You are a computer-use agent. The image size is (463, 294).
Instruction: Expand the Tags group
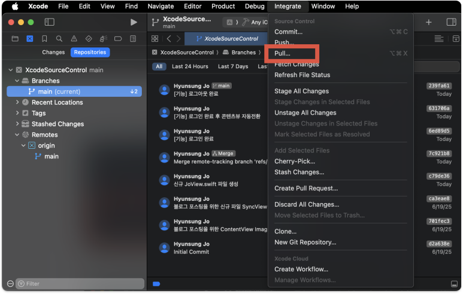coord(17,113)
